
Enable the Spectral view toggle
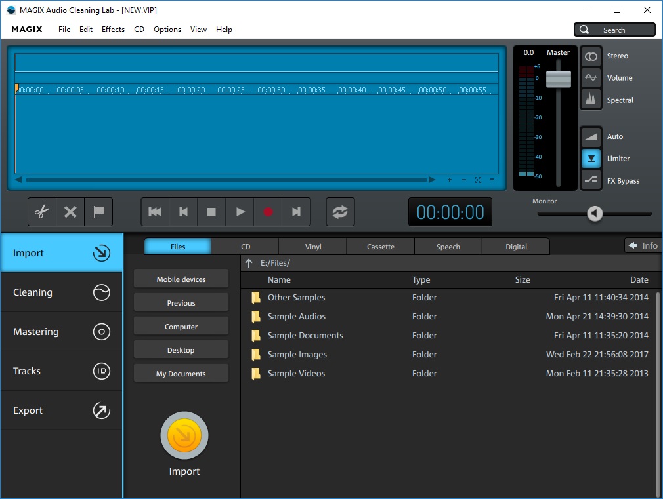click(x=591, y=100)
